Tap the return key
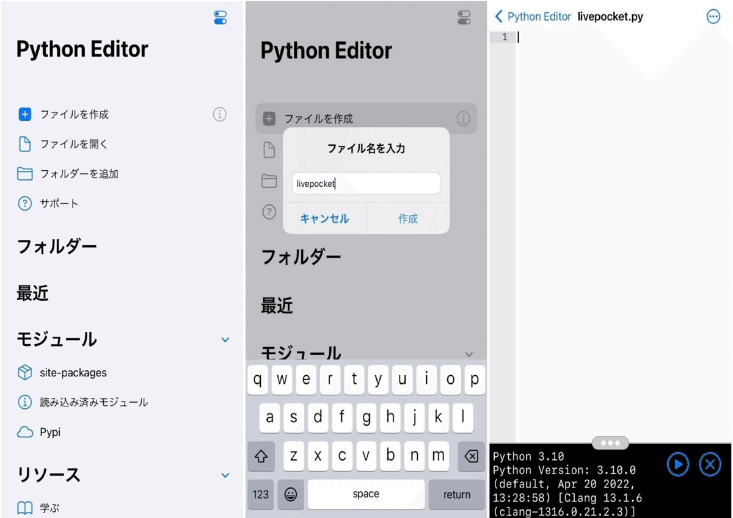733x518 pixels. (x=457, y=494)
